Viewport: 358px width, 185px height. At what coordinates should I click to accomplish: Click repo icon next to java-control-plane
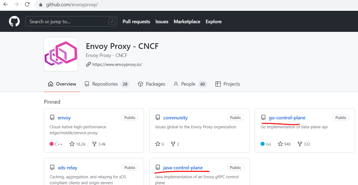158,167
